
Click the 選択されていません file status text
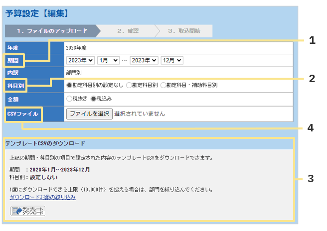(140, 114)
